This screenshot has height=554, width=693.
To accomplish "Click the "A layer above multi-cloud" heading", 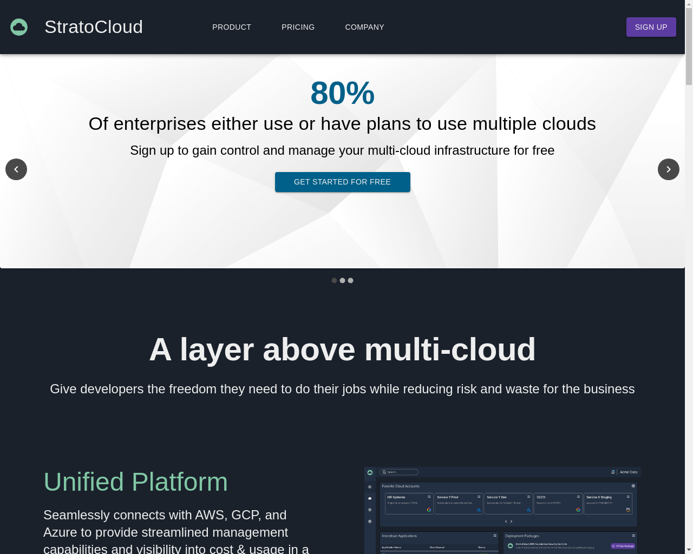I will [343, 349].
